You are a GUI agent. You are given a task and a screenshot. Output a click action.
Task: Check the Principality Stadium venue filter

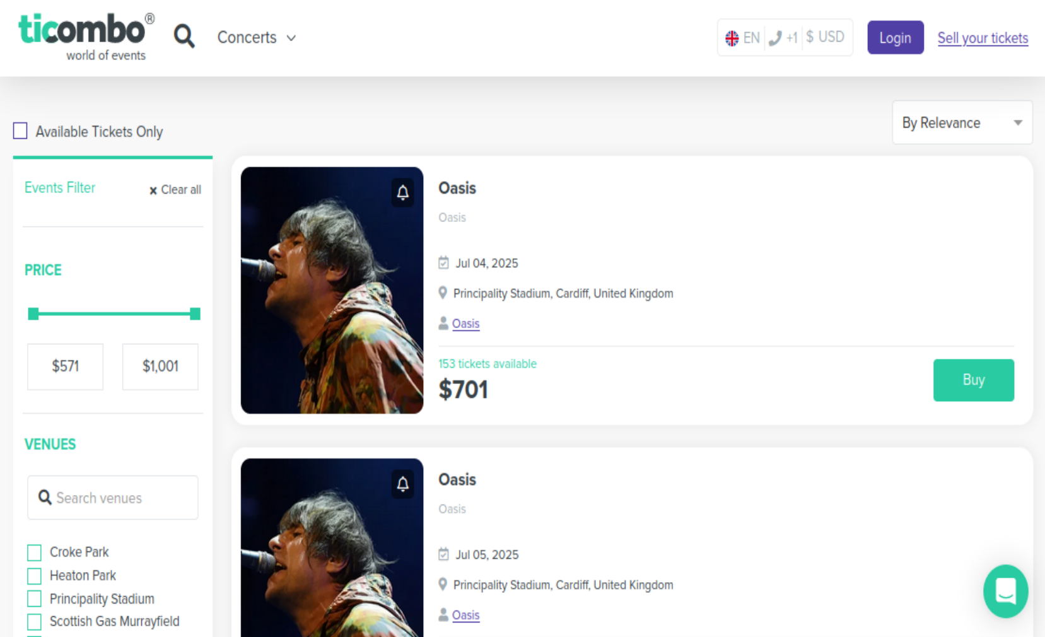click(x=35, y=599)
